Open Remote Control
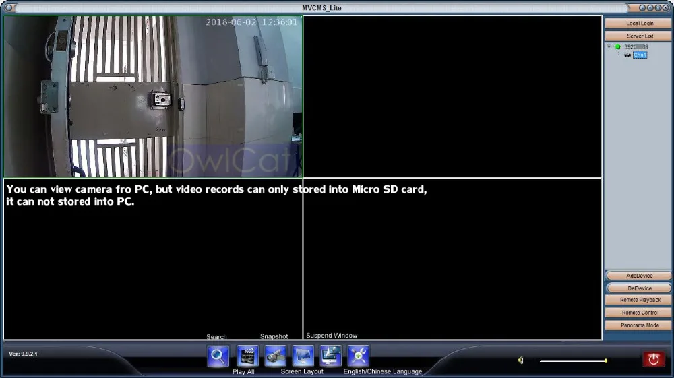This screenshot has height=378, width=674. pos(639,313)
